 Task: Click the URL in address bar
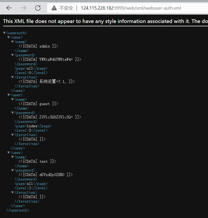coord(131,8)
